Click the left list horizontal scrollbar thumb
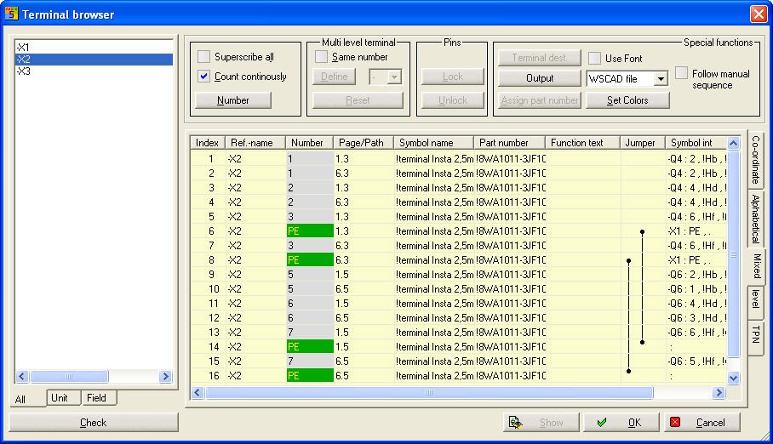Viewport: 773px width, 444px height. click(69, 377)
